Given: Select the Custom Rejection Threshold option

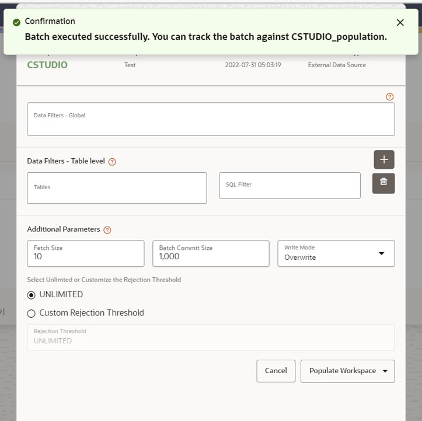Looking at the screenshot, I should click(31, 314).
